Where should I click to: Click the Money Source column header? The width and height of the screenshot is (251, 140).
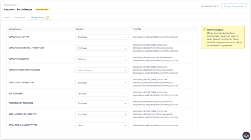pyautogui.click(x=15, y=29)
